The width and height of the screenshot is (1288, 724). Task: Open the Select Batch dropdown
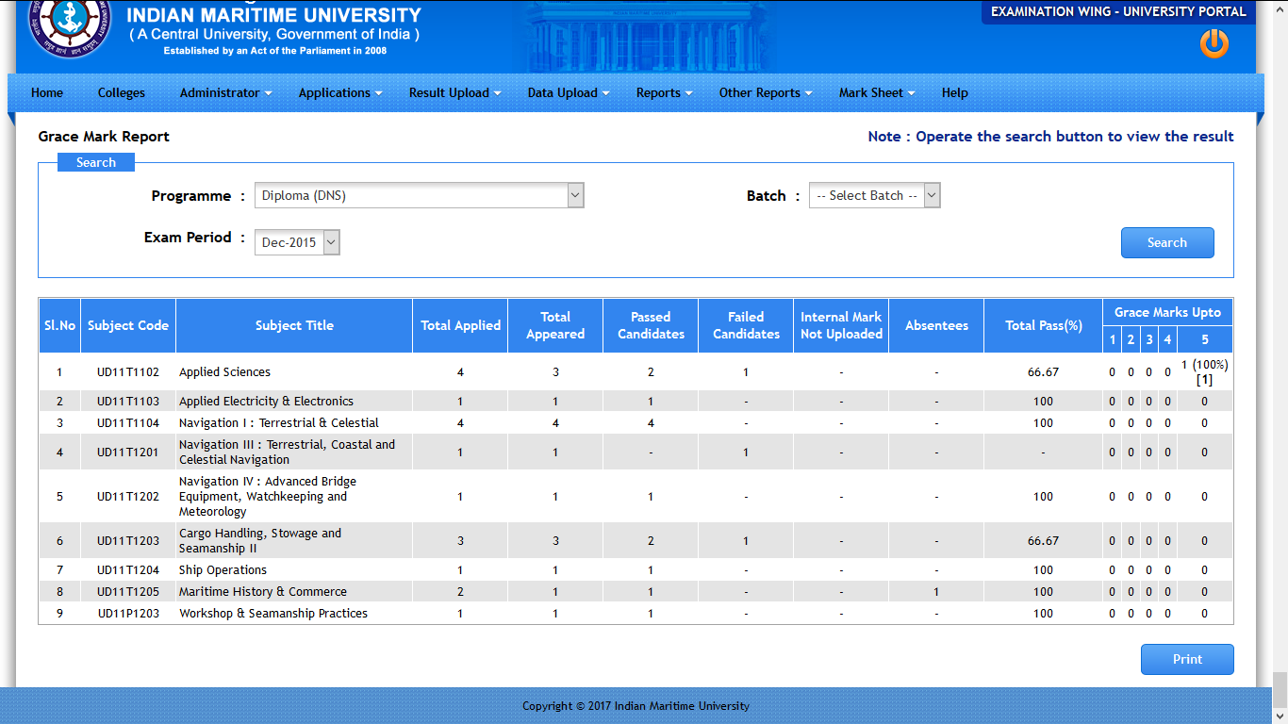[875, 195]
